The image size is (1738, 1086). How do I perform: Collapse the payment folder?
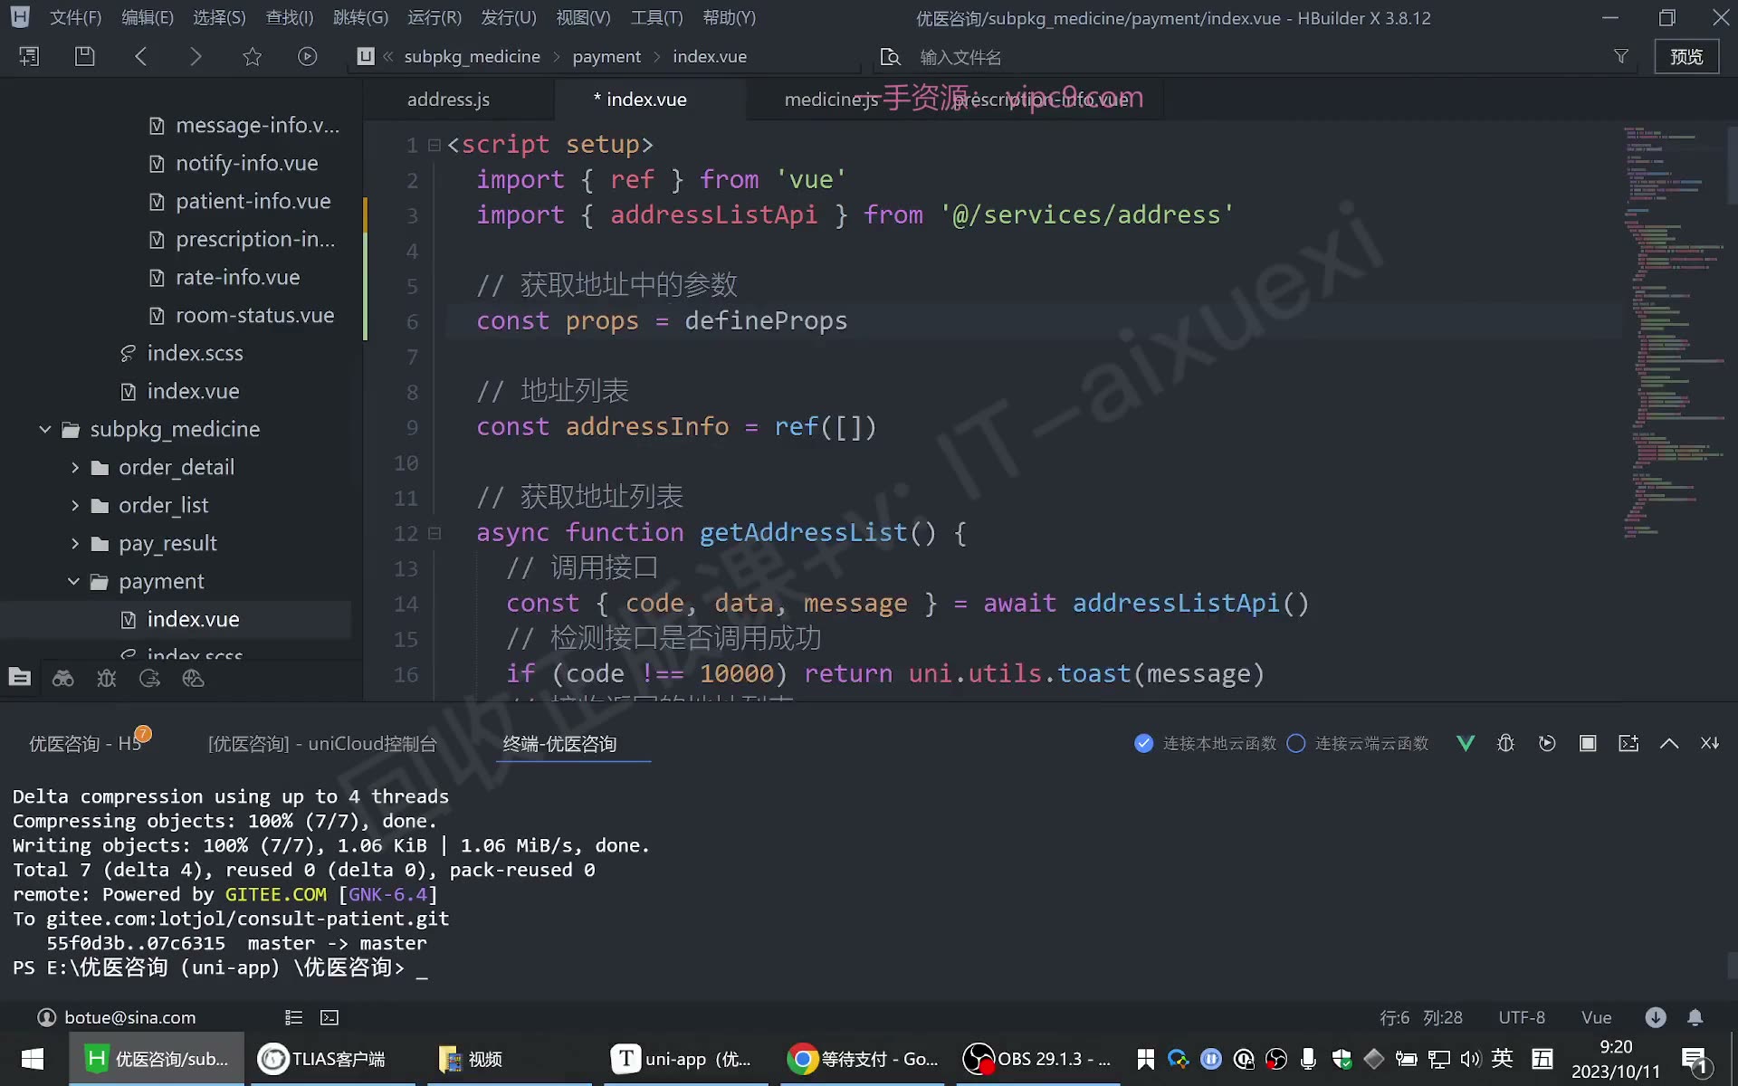(x=74, y=581)
